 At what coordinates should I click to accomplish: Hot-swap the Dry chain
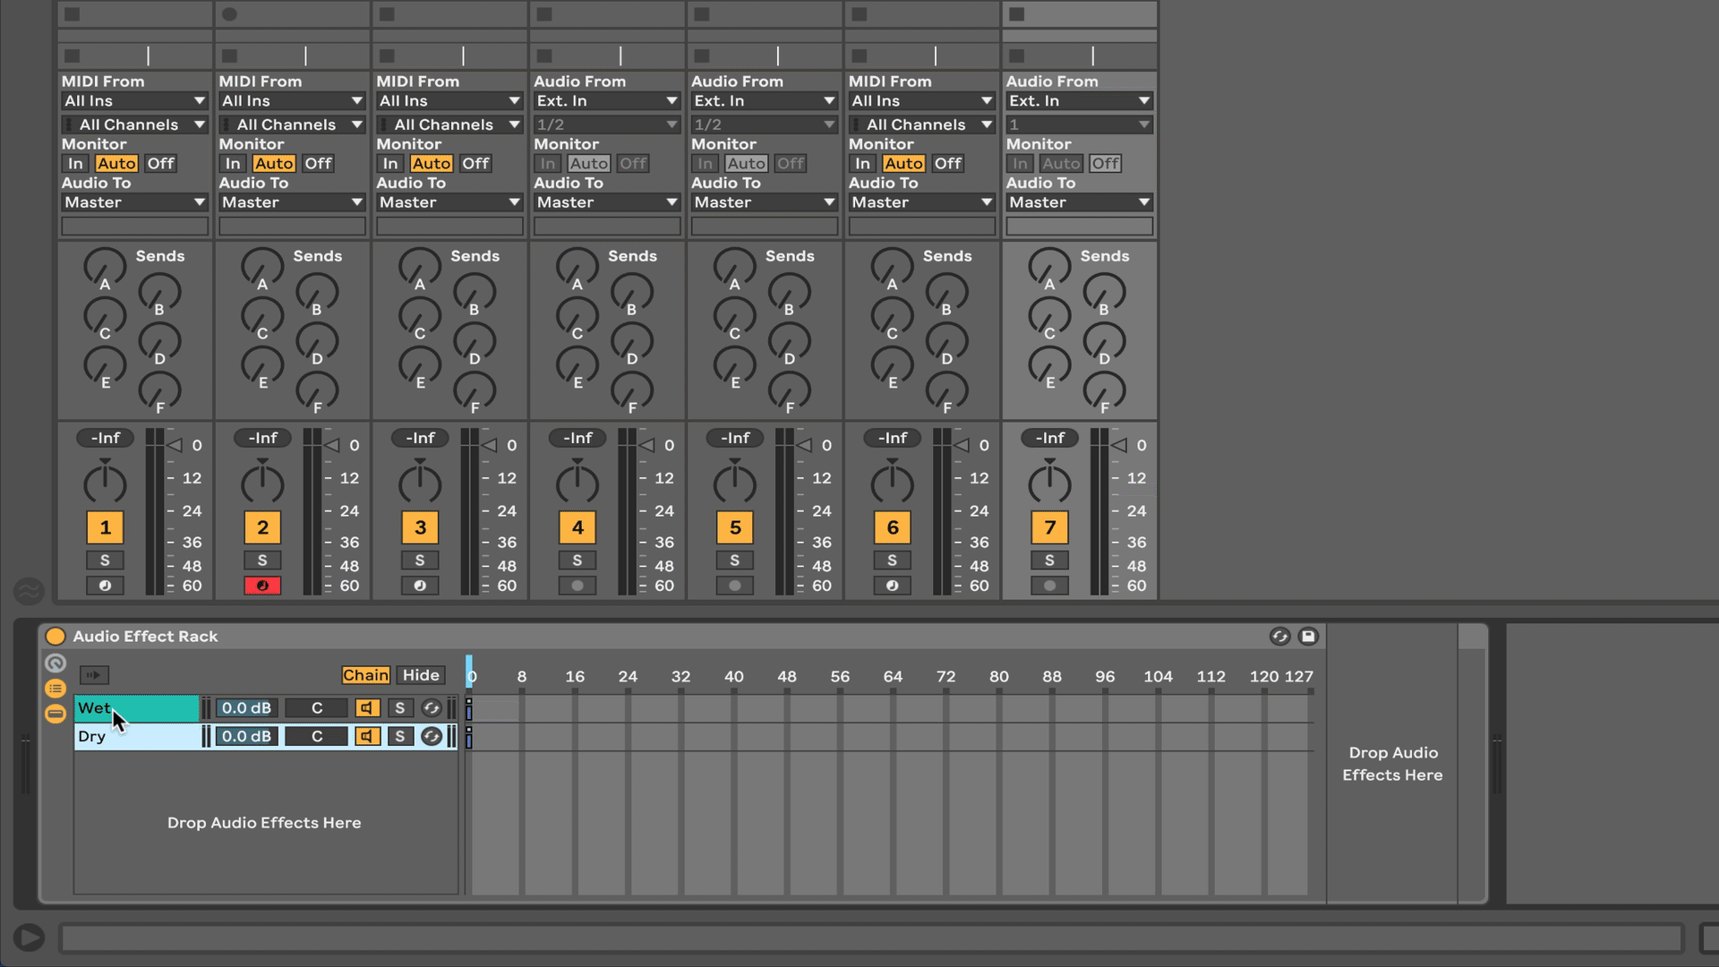pos(432,737)
